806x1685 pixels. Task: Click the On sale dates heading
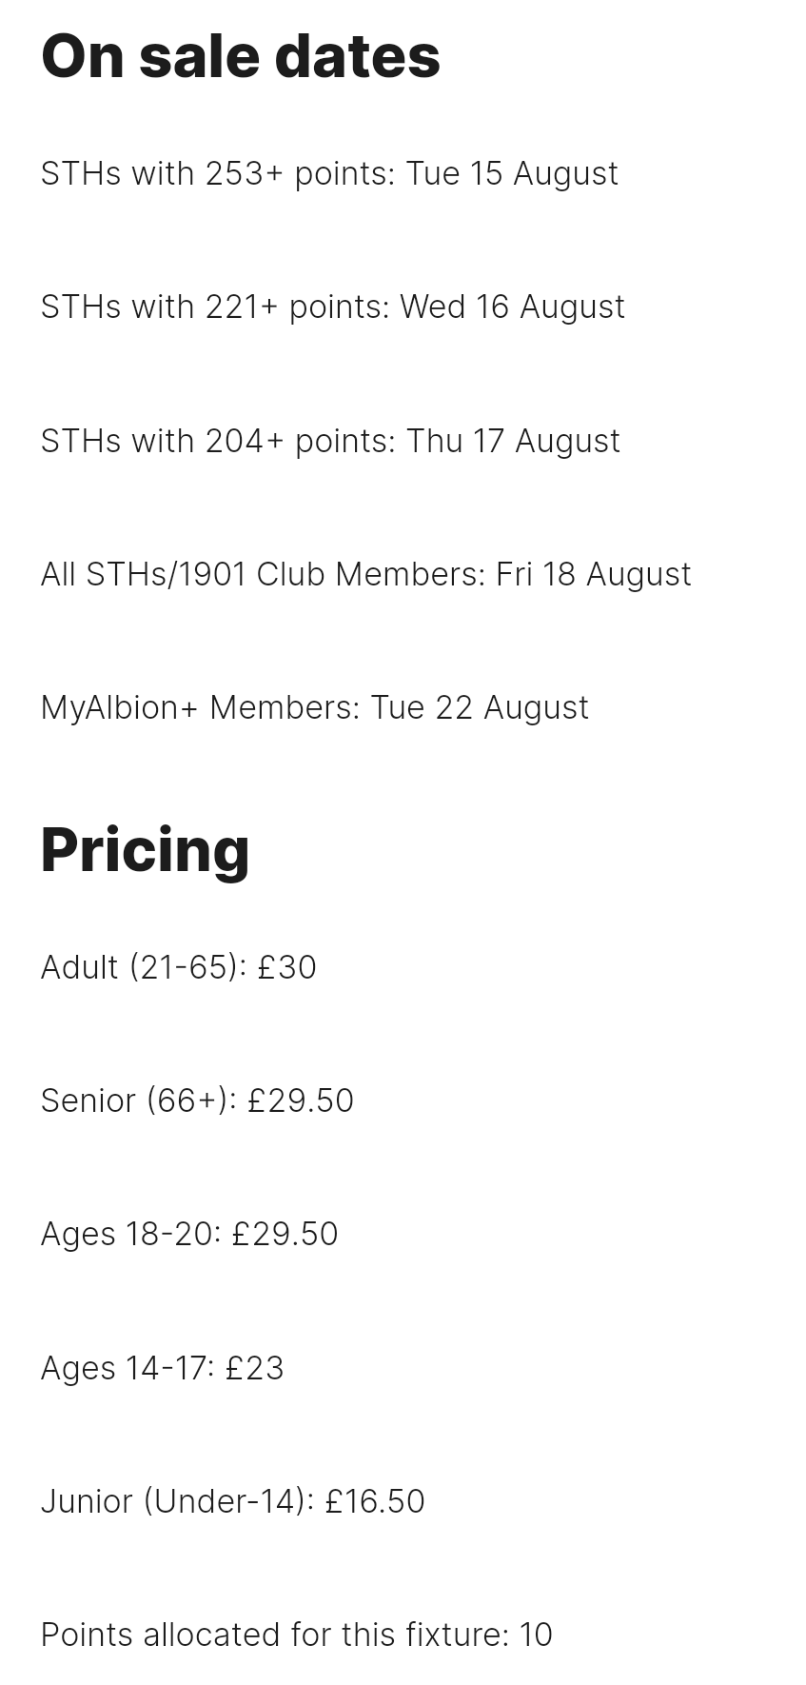point(241,55)
